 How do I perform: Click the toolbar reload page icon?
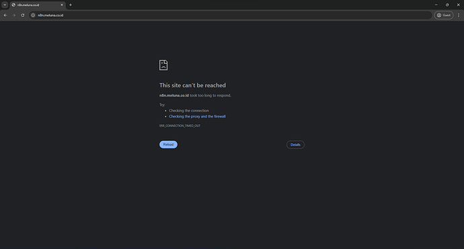pos(22,15)
